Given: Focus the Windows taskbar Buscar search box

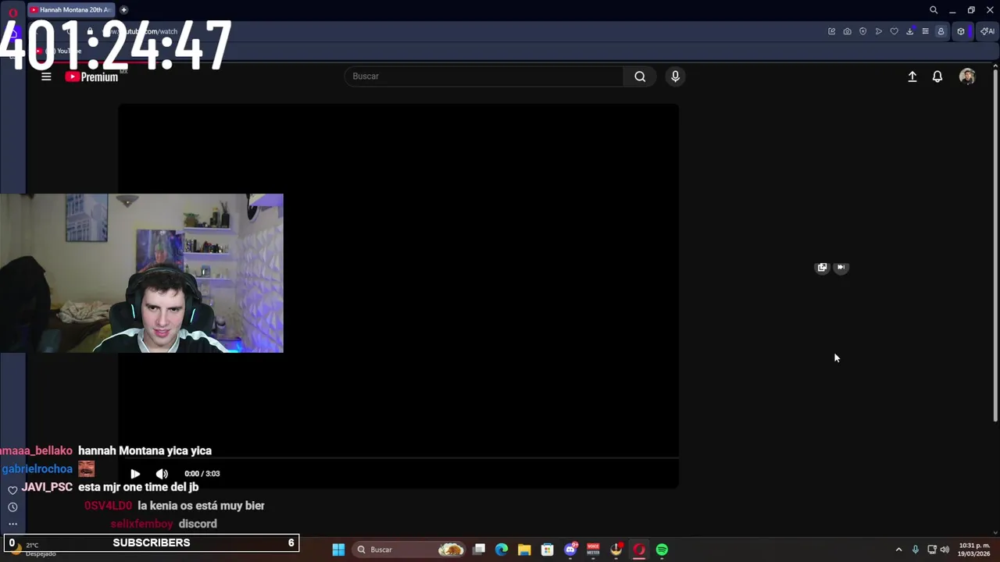Looking at the screenshot, I should point(409,550).
